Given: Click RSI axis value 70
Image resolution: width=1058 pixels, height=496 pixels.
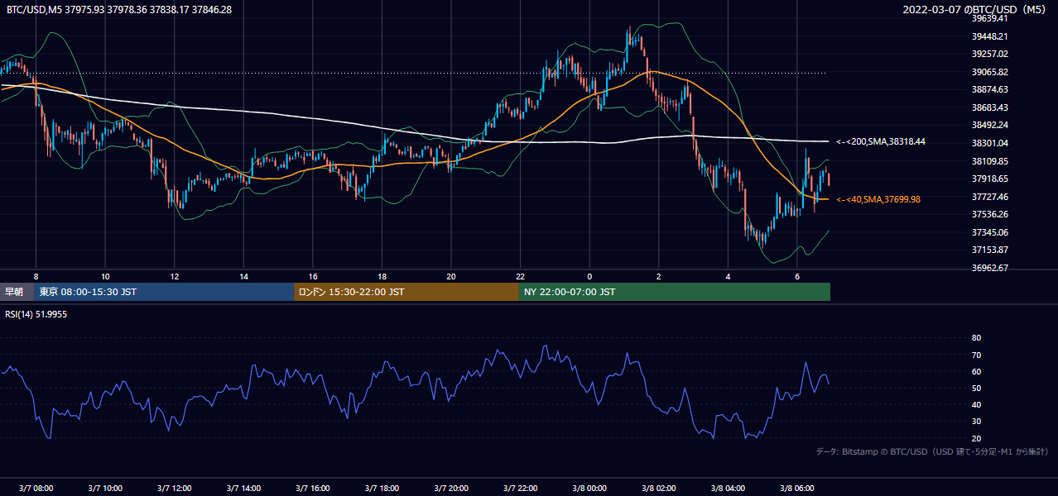Looking at the screenshot, I should click(976, 355).
